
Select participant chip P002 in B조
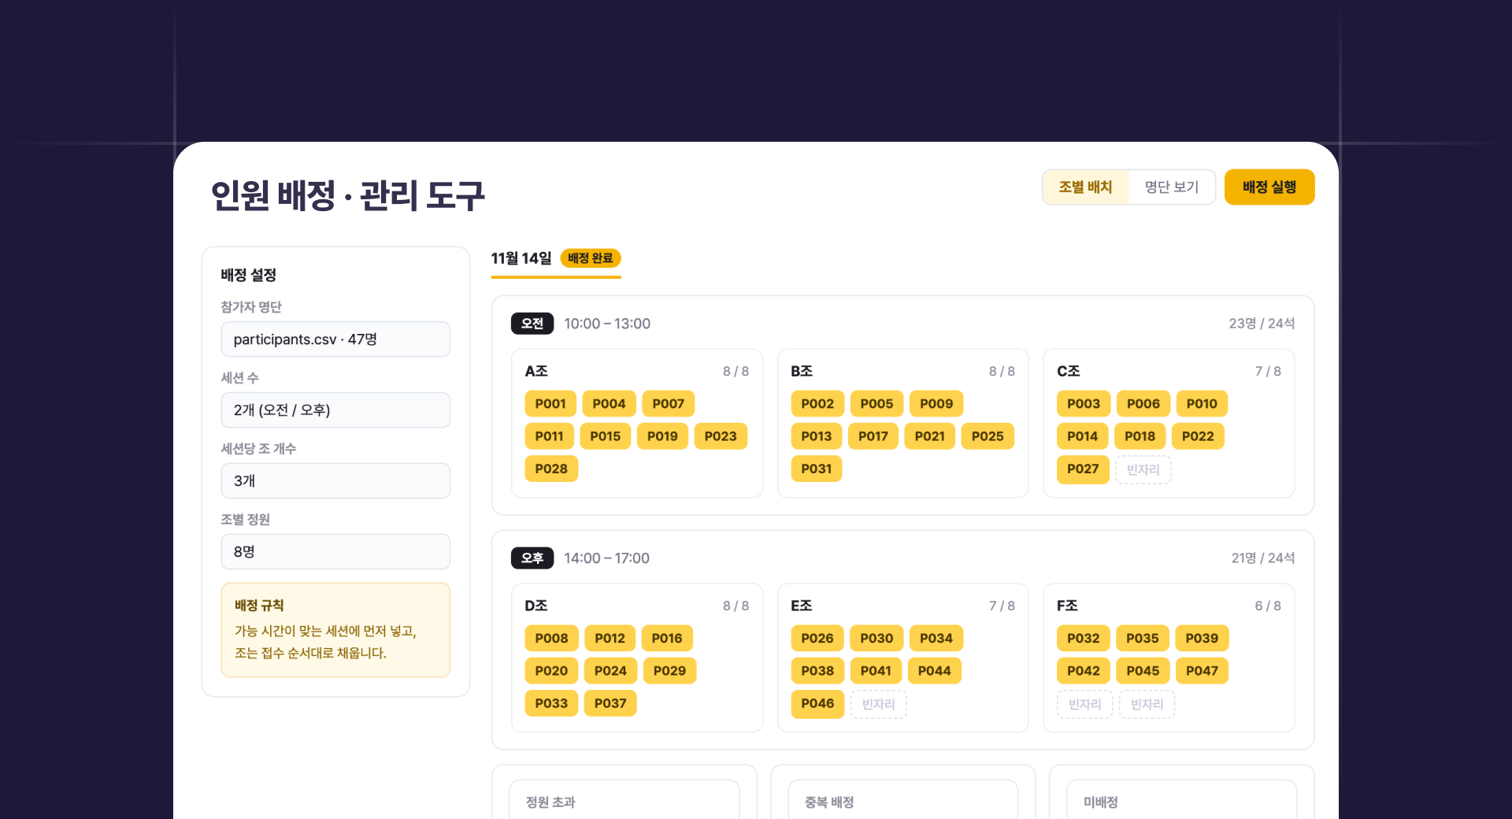817,404
